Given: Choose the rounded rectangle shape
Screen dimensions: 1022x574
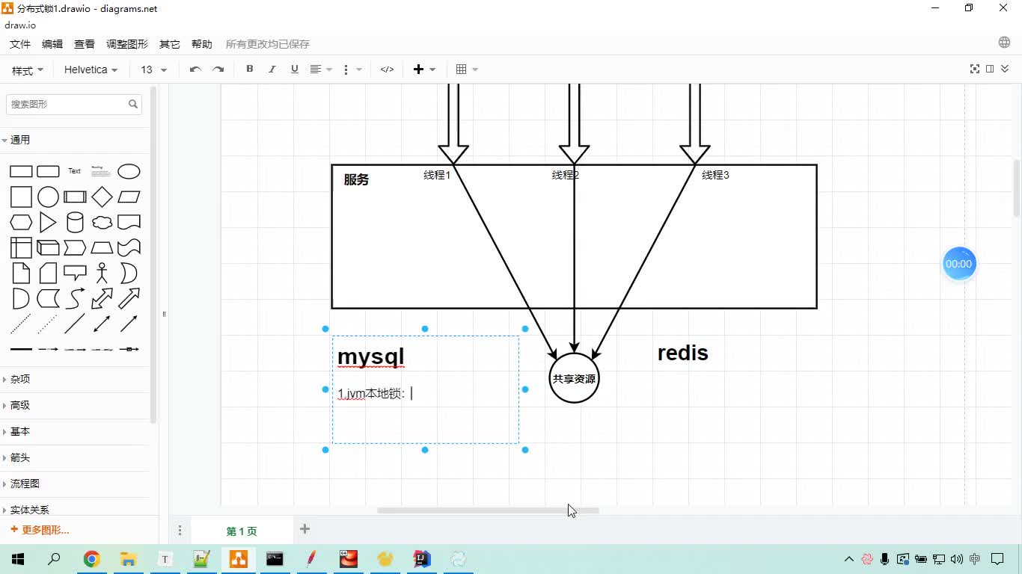Looking at the screenshot, I should tap(48, 171).
